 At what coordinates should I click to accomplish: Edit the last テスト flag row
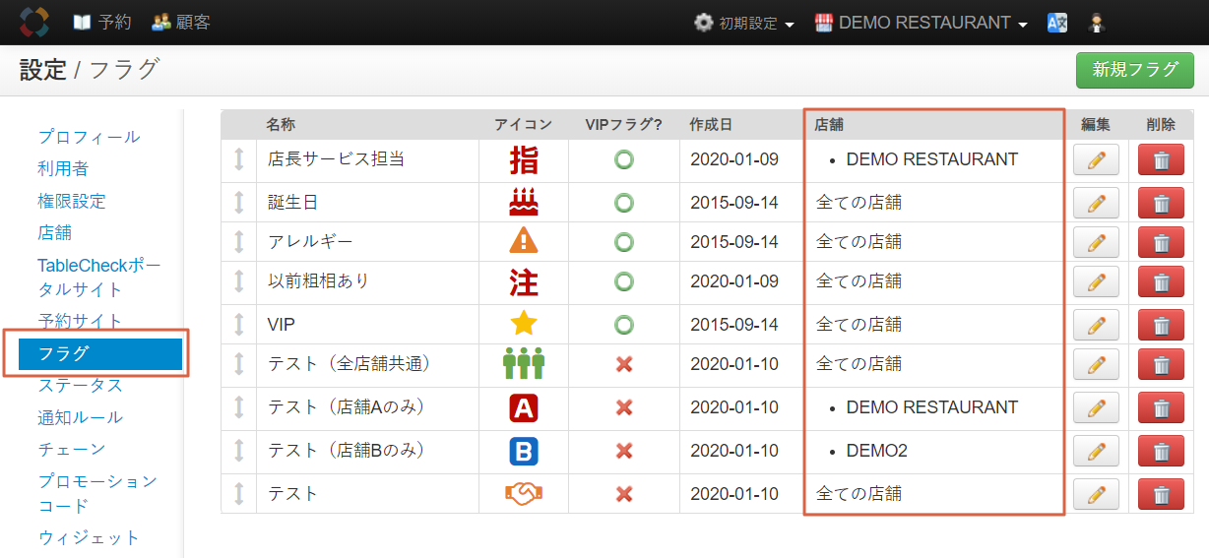coord(1096,494)
